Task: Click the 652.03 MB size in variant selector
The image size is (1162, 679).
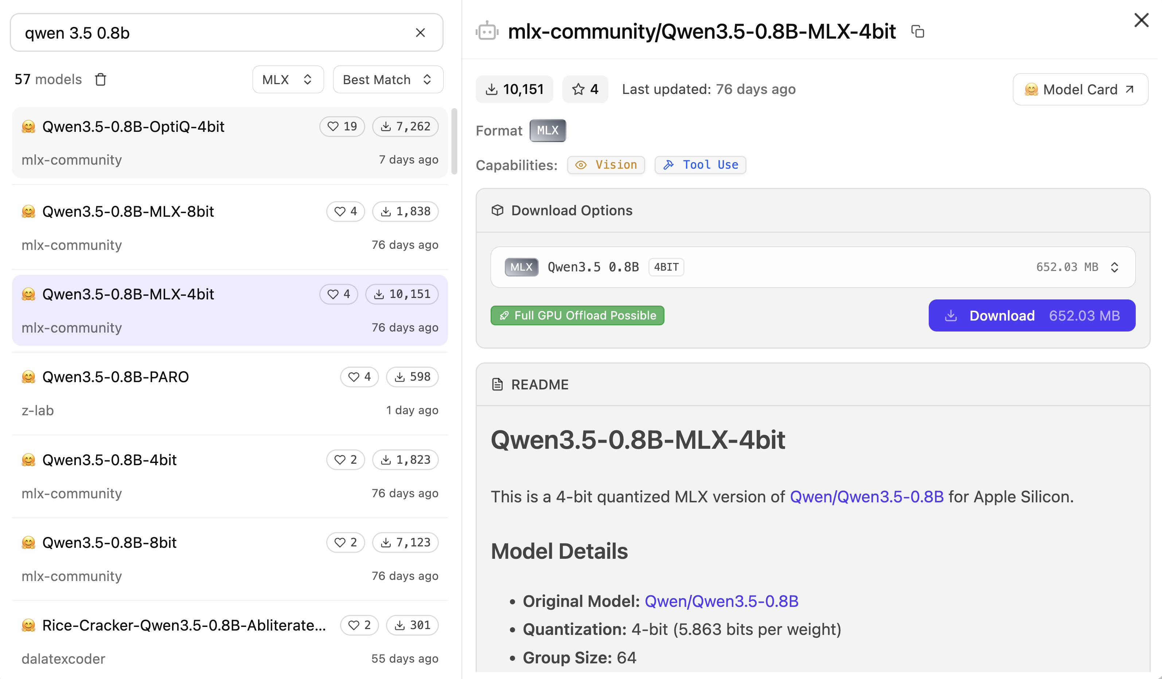Action: (1067, 267)
